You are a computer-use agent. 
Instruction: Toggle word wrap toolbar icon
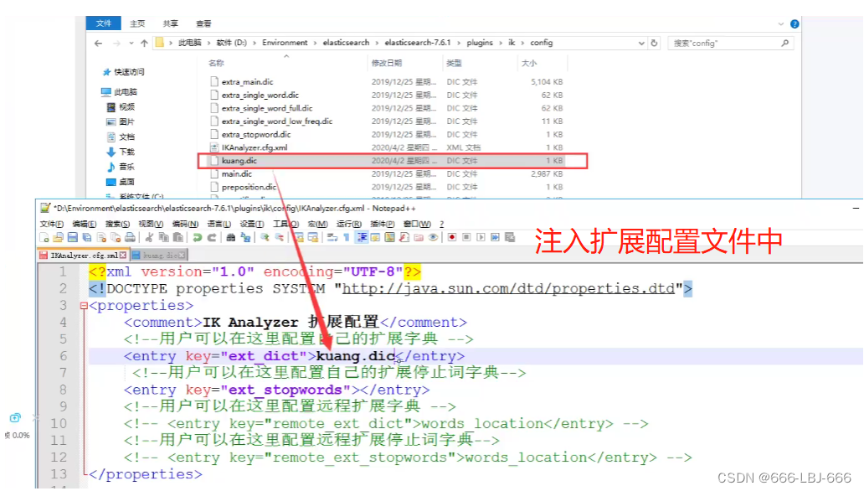332,237
